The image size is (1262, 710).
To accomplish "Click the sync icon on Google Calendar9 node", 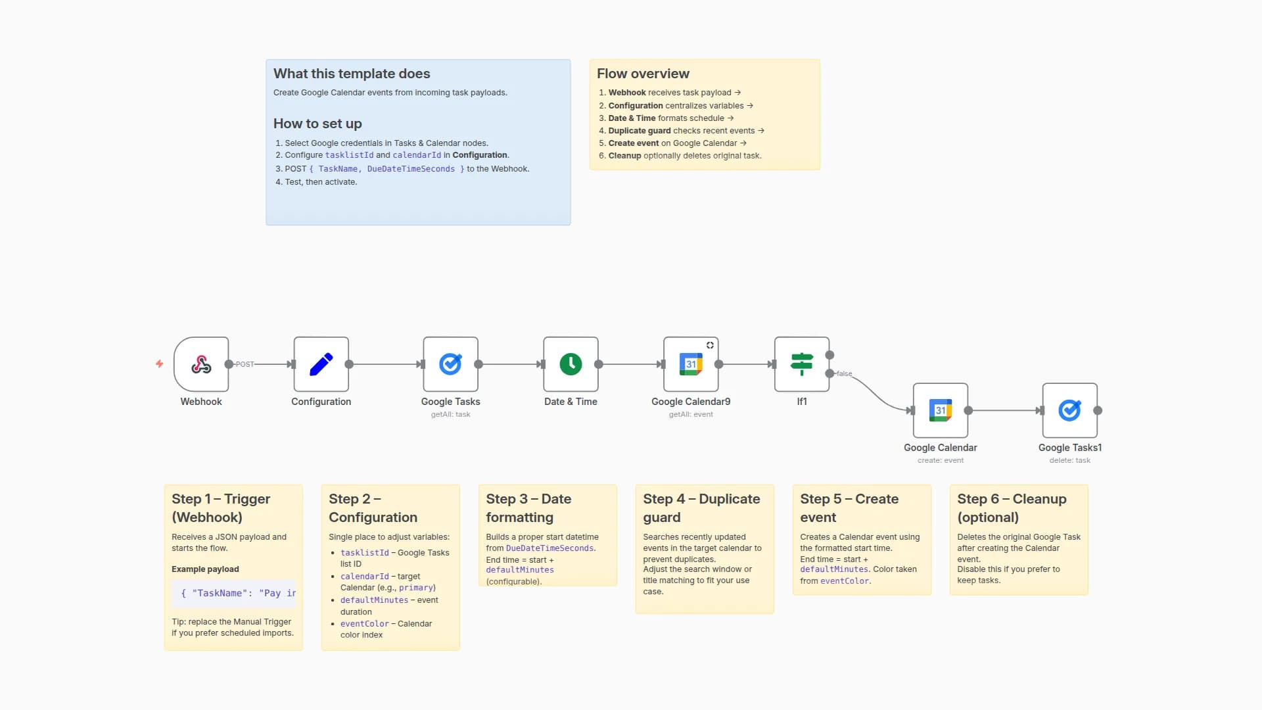I will [711, 344].
